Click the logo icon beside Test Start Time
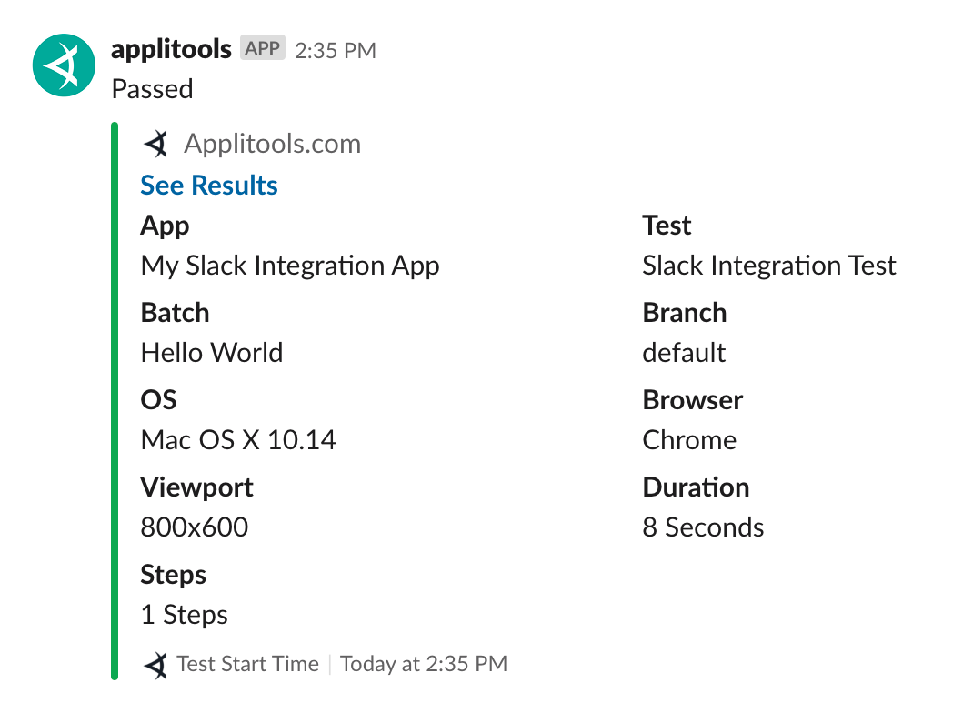The image size is (973, 713). (155, 665)
